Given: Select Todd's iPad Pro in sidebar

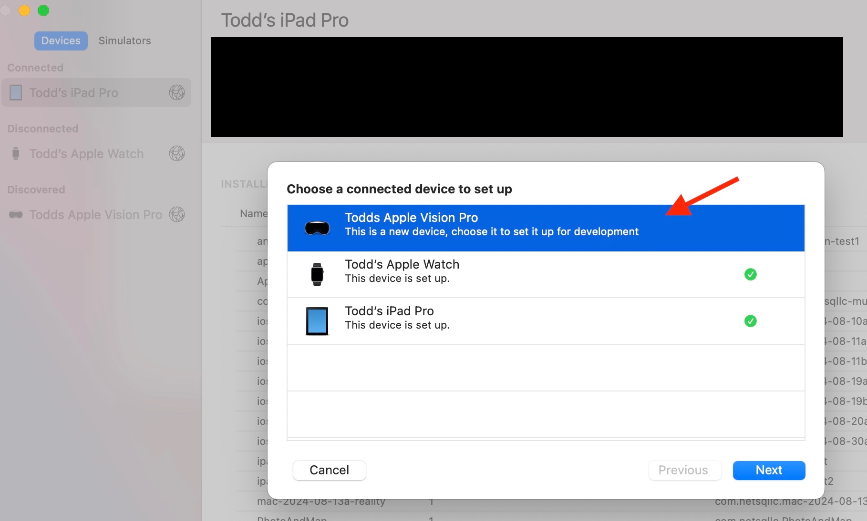Looking at the screenshot, I should tap(96, 92).
